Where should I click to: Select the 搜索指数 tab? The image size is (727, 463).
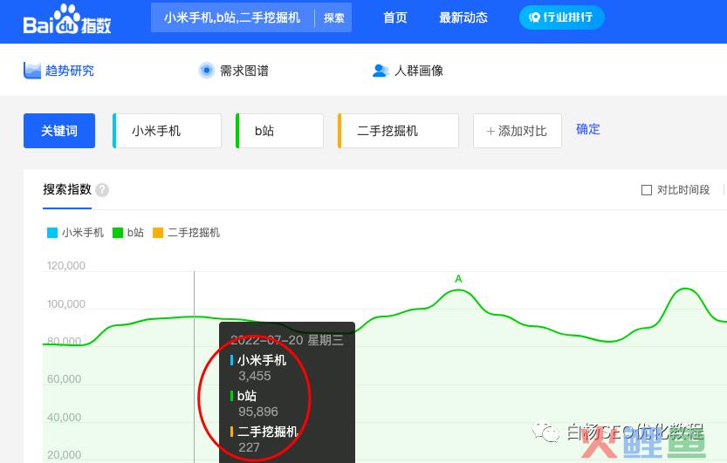point(67,189)
